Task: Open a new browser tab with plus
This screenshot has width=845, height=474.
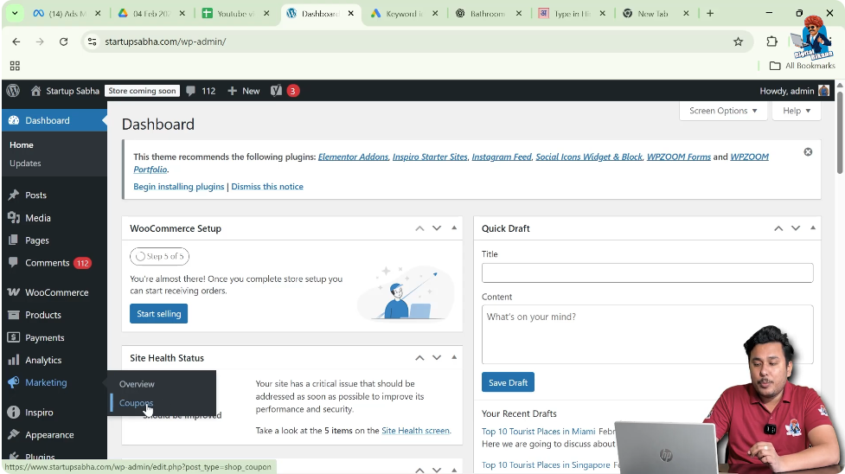Action: [710, 14]
